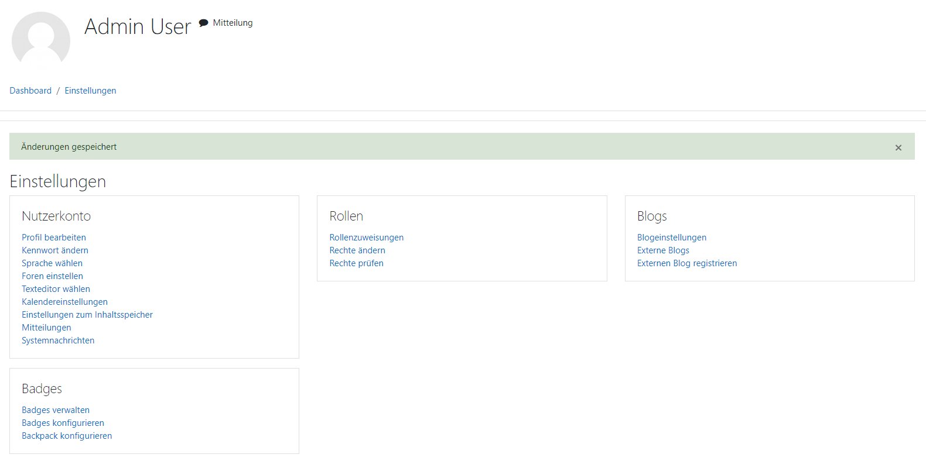Open Rechte ändern
Screen dimensions: 926x461
(357, 250)
